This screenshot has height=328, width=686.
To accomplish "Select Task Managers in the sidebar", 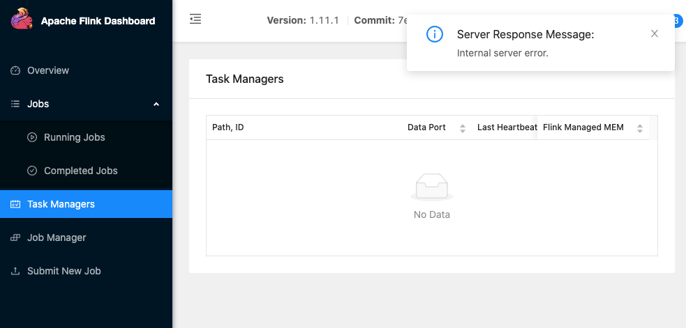I will point(61,204).
